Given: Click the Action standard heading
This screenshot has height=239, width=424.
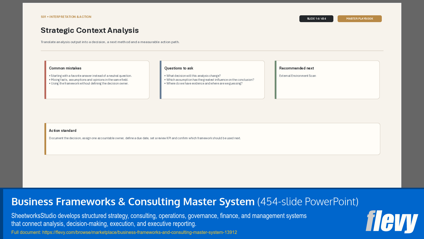Looking at the screenshot, I should 63,131.
